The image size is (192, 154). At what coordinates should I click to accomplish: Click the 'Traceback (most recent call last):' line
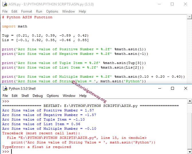(x=41, y=133)
